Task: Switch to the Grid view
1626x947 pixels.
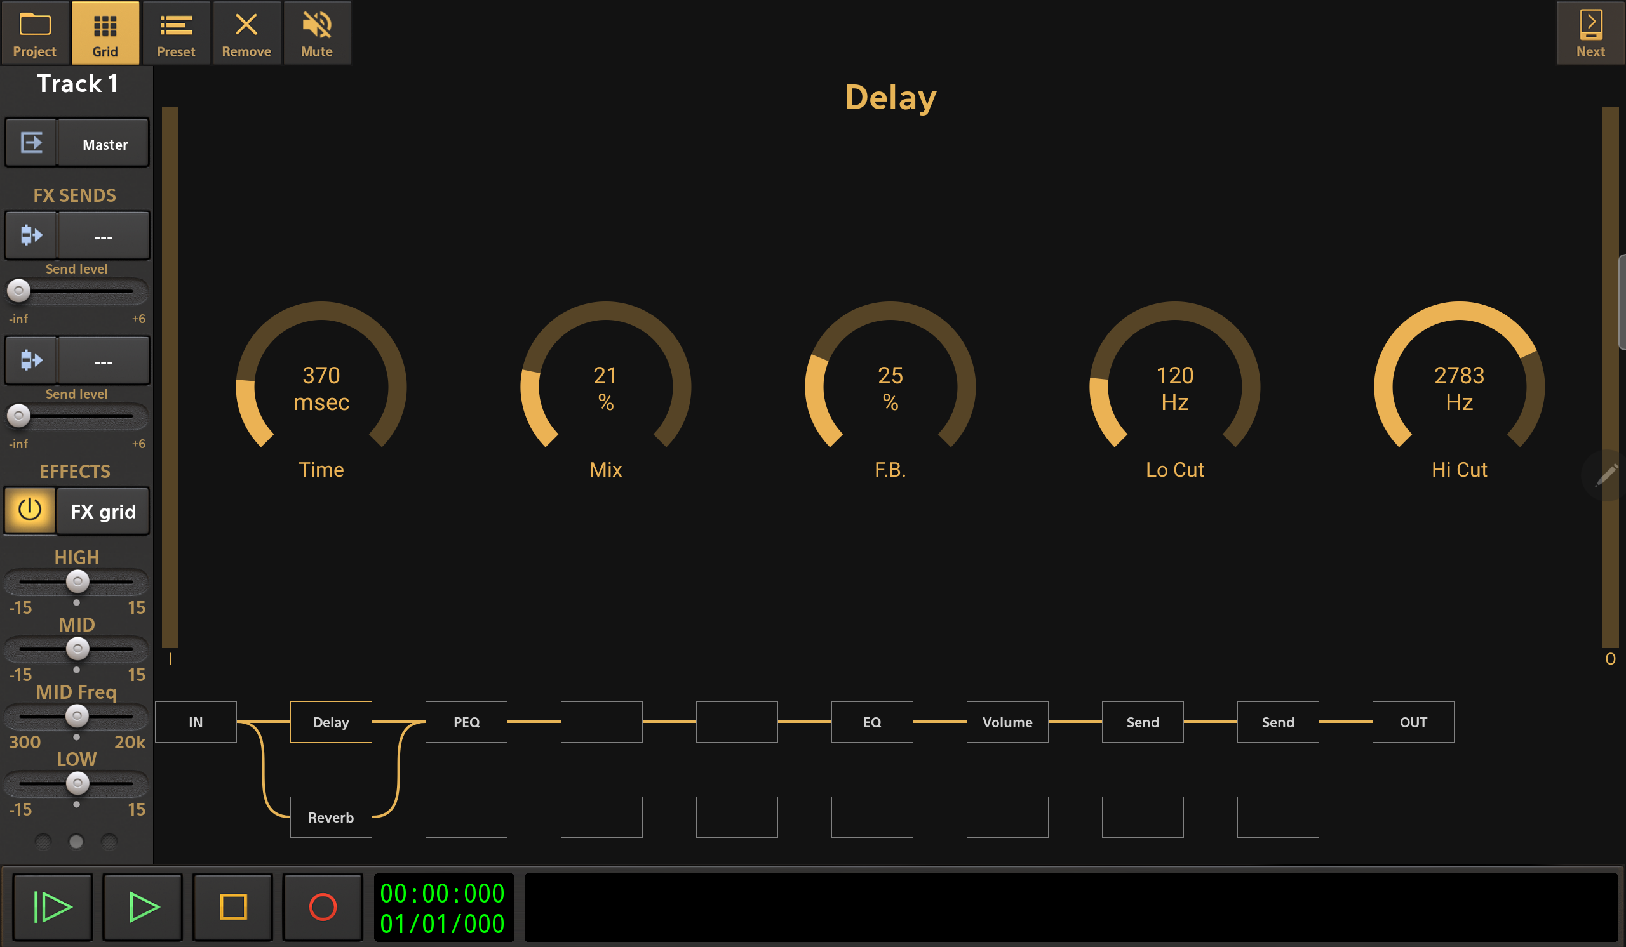Action: pyautogui.click(x=105, y=32)
